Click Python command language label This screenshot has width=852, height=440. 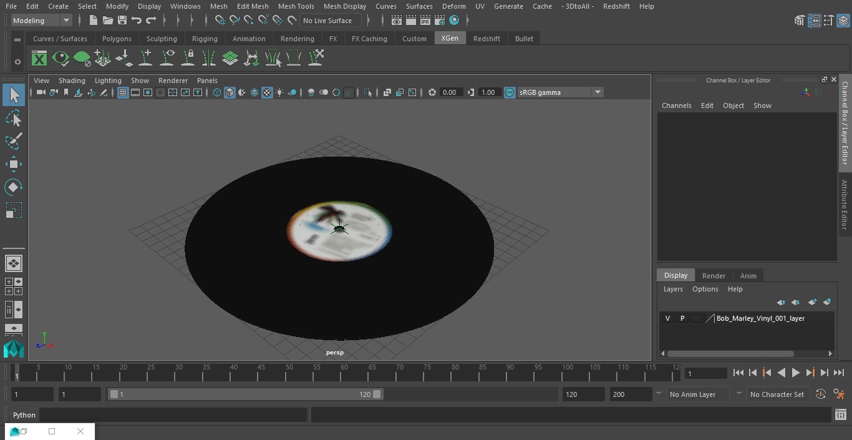click(x=24, y=415)
